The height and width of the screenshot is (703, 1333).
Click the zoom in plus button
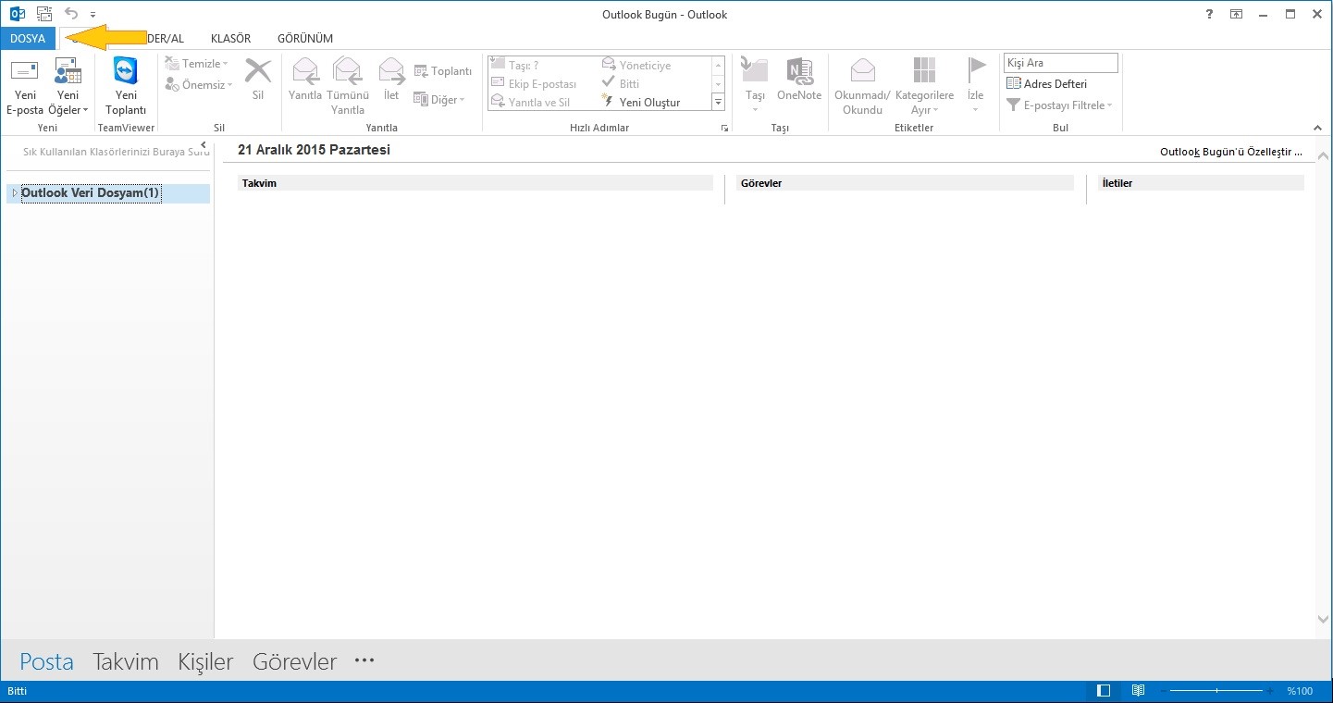click(1270, 691)
